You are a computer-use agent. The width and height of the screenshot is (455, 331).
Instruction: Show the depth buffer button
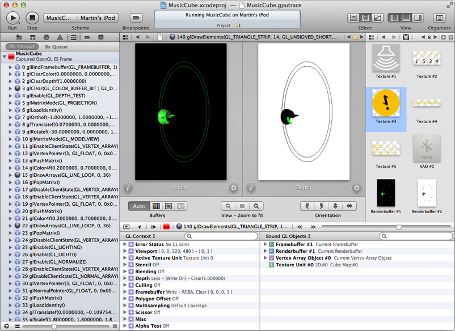pos(168,206)
